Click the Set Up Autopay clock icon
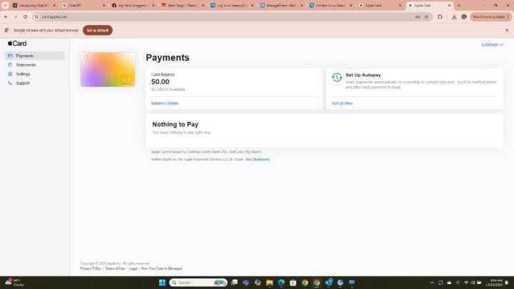Screen dimensions: 514x289 point(337,77)
